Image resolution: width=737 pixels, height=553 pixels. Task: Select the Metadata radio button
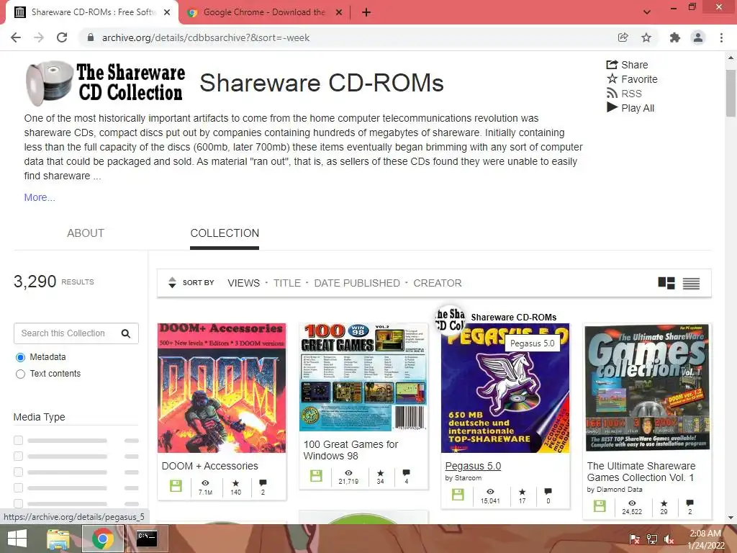pyautogui.click(x=20, y=357)
